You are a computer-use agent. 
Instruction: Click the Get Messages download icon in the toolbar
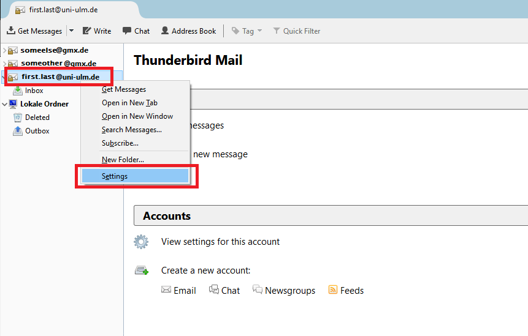(11, 31)
